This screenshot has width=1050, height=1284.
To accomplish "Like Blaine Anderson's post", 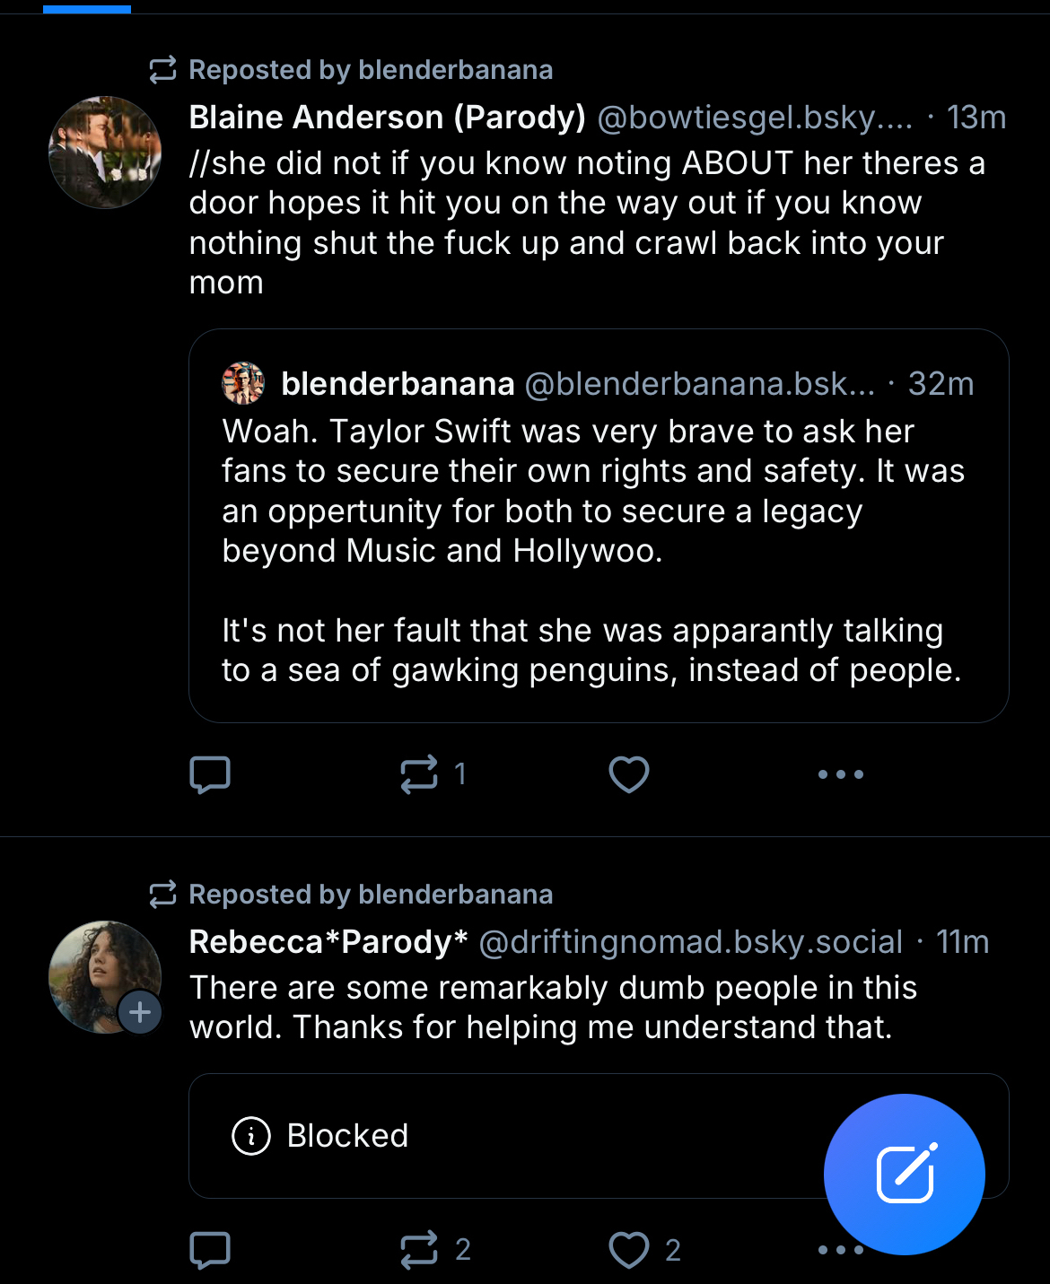I will click(628, 774).
